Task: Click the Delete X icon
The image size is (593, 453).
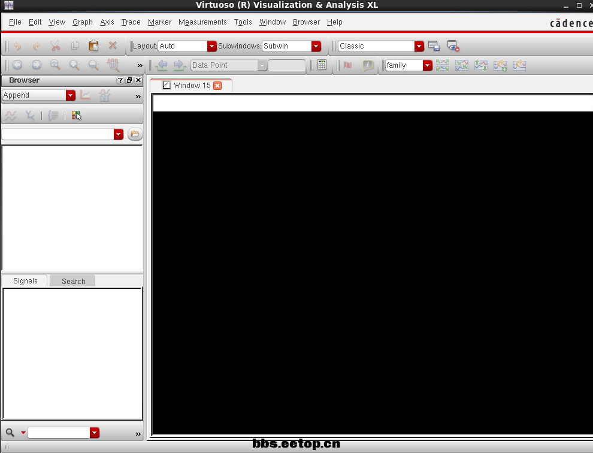Action: tap(113, 46)
